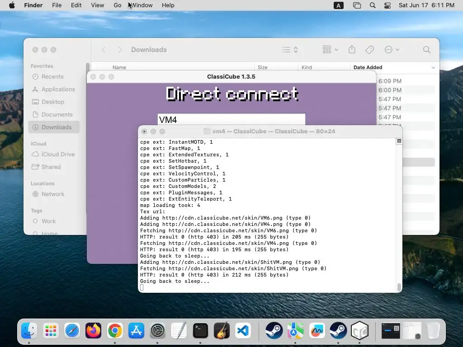Open Google Chrome from the dock
Viewport: 463px width, 347px height.
tap(115, 330)
